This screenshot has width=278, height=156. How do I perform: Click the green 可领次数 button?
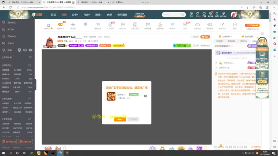[182, 45]
